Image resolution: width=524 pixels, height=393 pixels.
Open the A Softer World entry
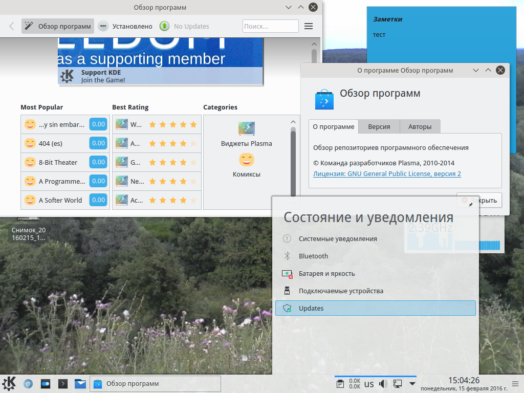[x=65, y=200]
